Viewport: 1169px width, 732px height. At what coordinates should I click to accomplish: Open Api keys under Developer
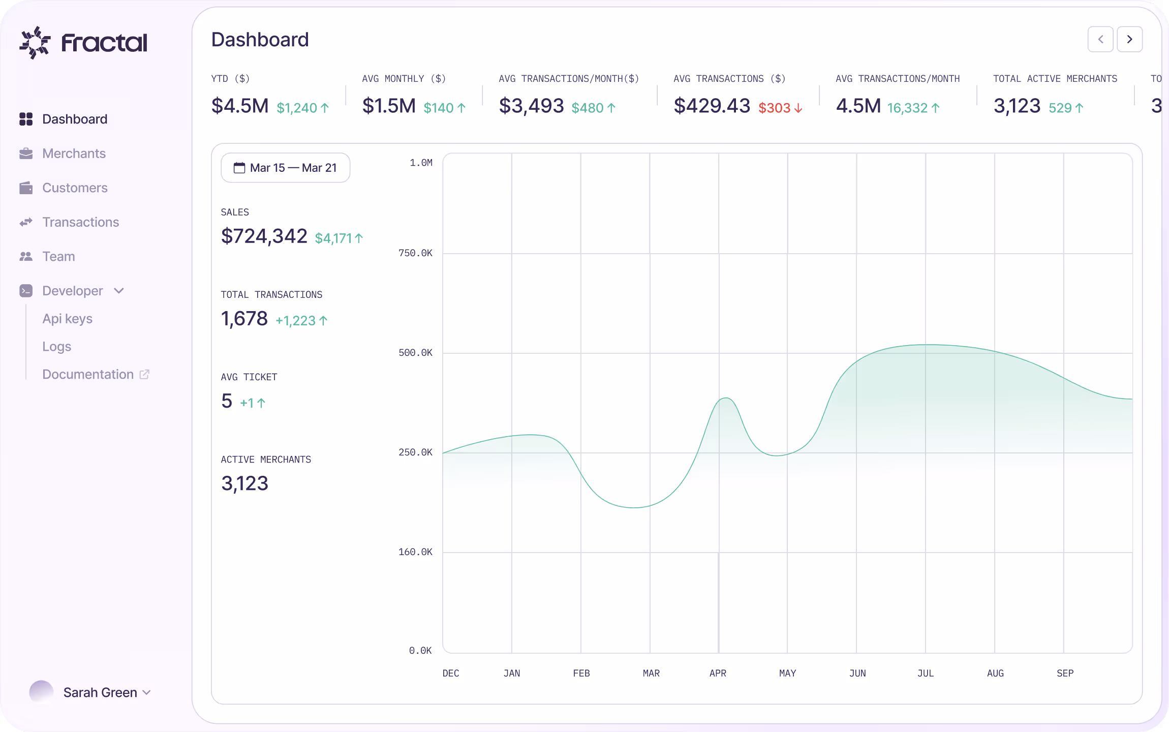pos(67,319)
